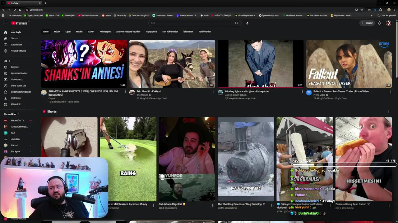
Task: Click into the Ara search field
Action: coord(190,23)
